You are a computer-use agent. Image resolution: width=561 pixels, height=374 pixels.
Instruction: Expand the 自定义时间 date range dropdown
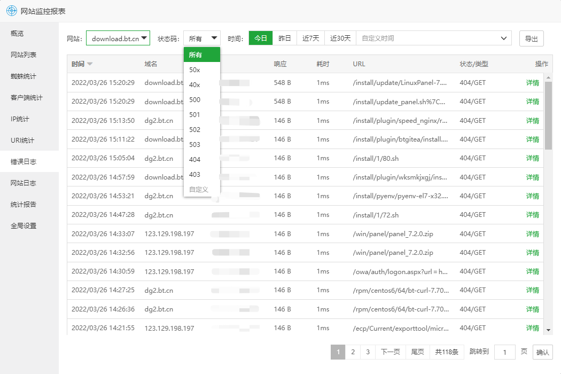click(x=434, y=38)
